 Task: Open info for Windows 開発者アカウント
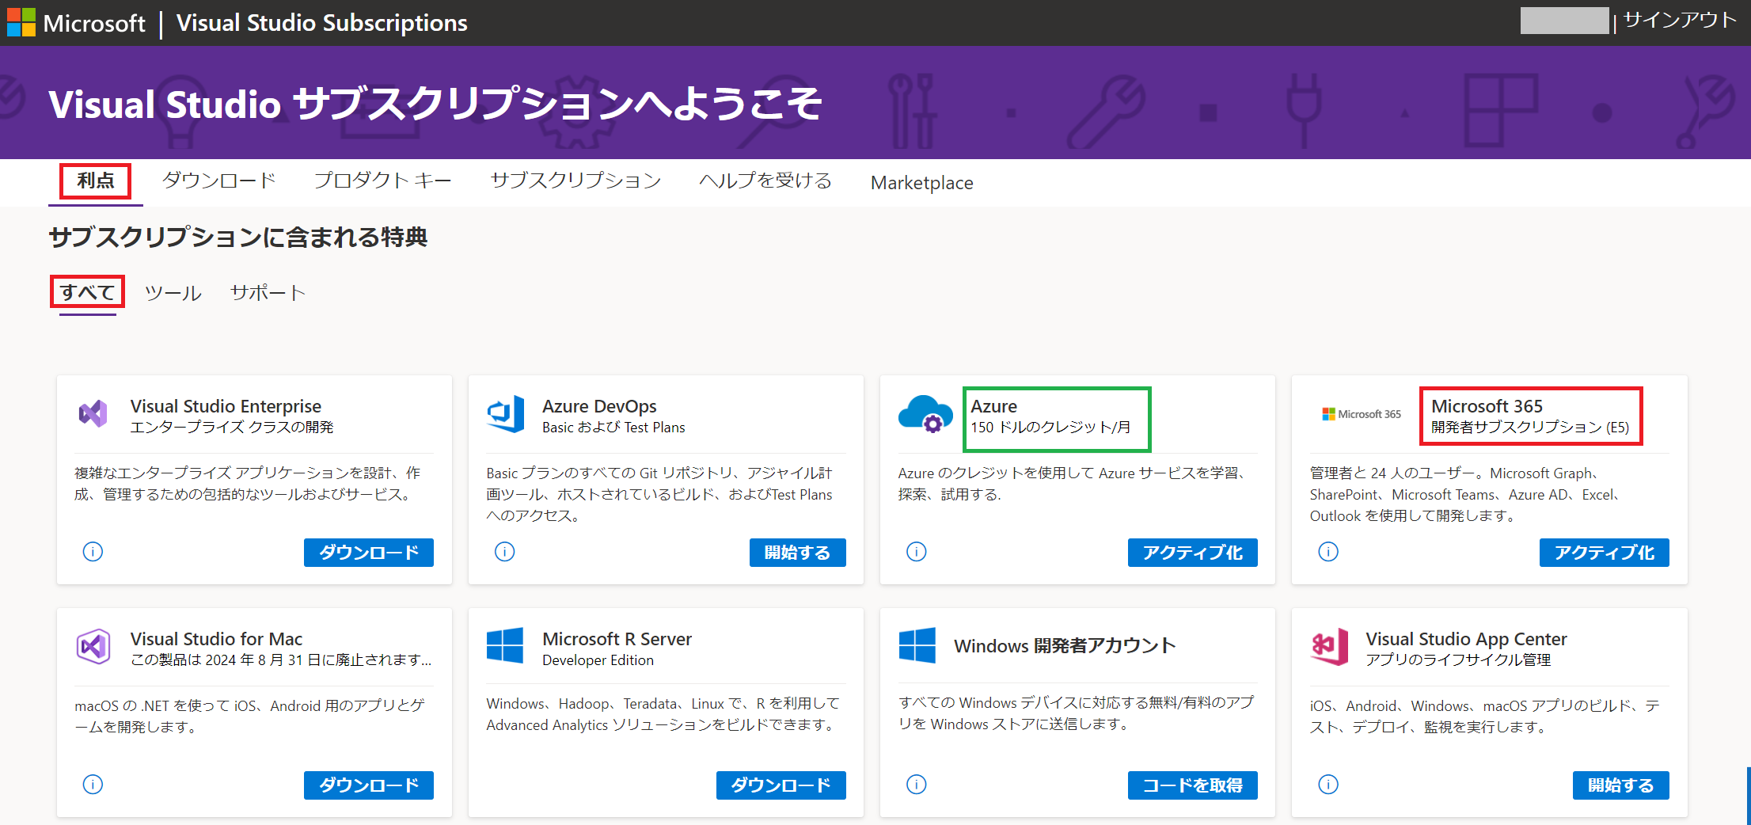pyautogui.click(x=916, y=785)
